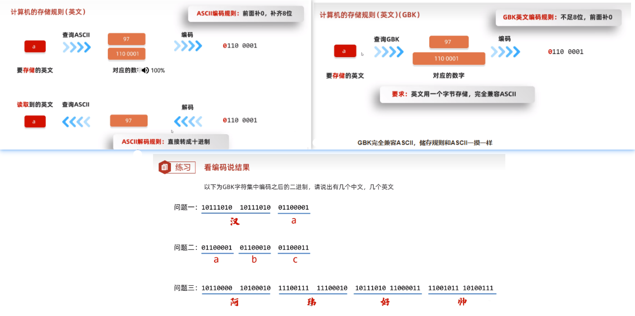This screenshot has width=635, height=316.
Task: Click the blue chevron arrows under 查询ASCII
Action: [77, 48]
